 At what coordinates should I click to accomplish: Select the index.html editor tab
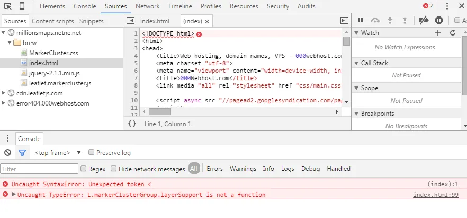pos(155,21)
